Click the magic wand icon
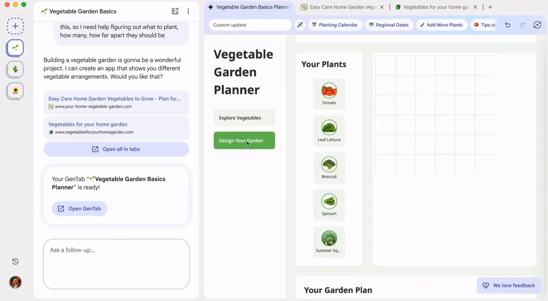The height and width of the screenshot is (301, 548). [300, 25]
